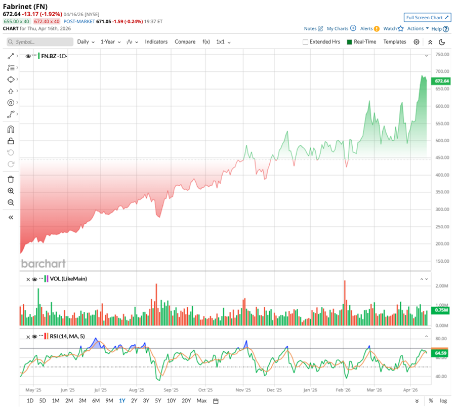Screen dimensions: 457x408
Task: Enable the magnet snap tool
Action: [11, 130]
